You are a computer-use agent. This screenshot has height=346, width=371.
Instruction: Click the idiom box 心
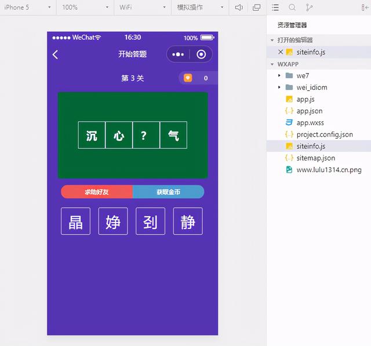(x=119, y=135)
